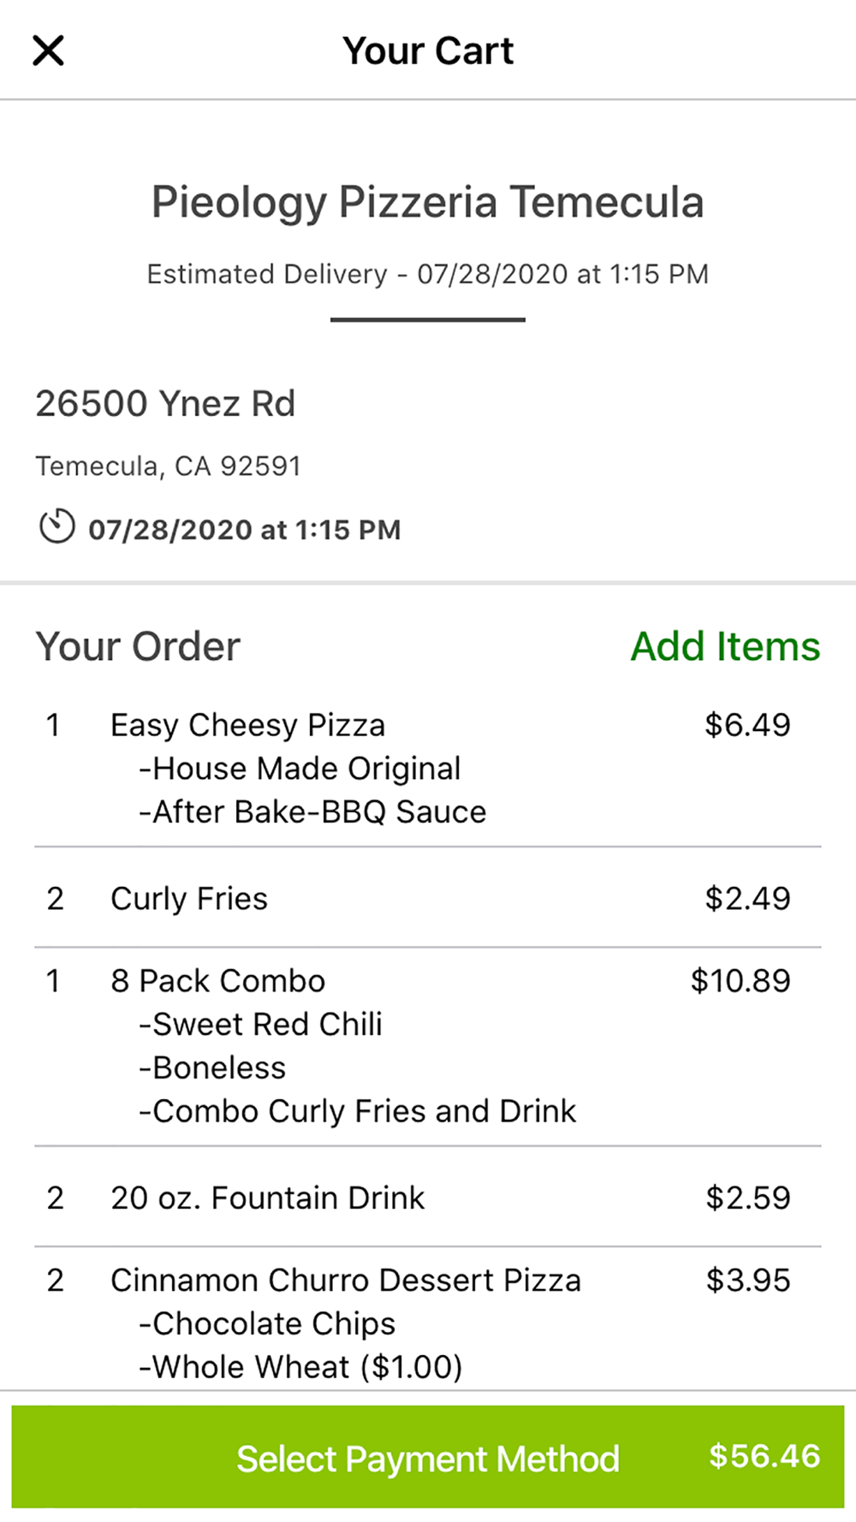Tap the clock icon beside delivery time

[56, 526]
